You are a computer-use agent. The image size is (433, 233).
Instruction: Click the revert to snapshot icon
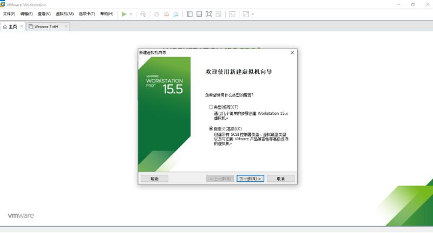pyautogui.click(x=166, y=14)
